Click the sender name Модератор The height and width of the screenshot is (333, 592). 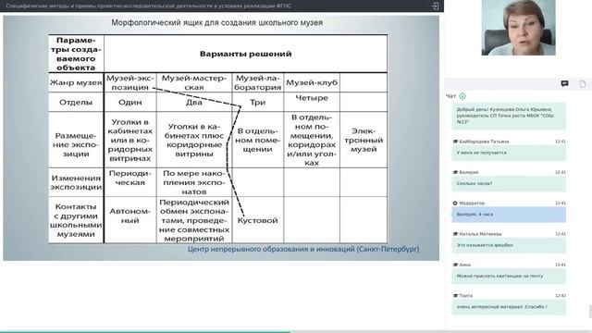pos(472,203)
